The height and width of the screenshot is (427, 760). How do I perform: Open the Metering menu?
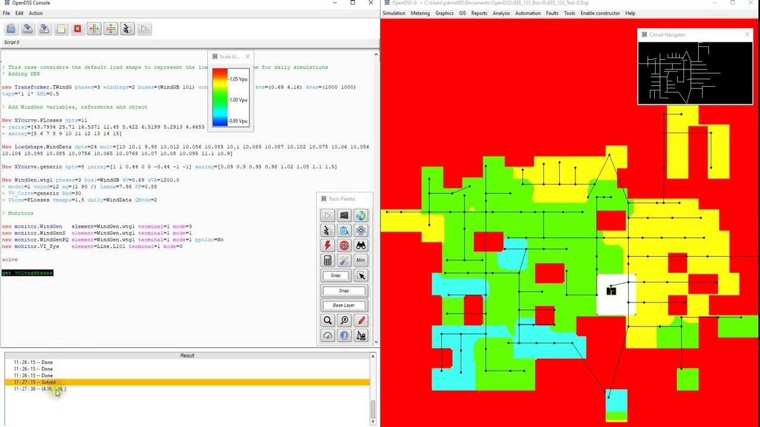click(420, 13)
